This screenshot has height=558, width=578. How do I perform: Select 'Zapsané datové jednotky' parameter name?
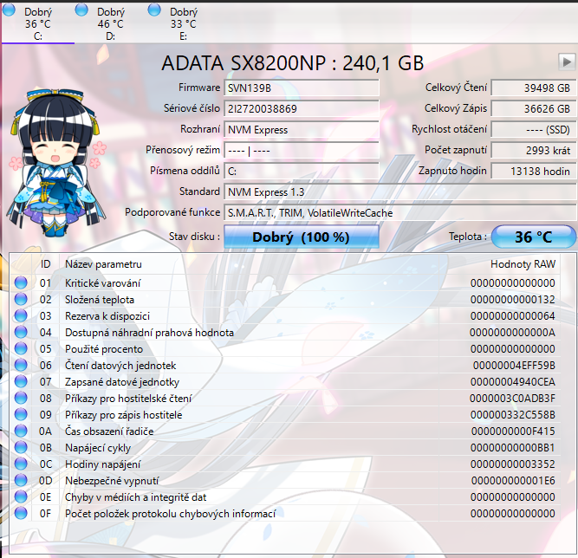coord(122,382)
